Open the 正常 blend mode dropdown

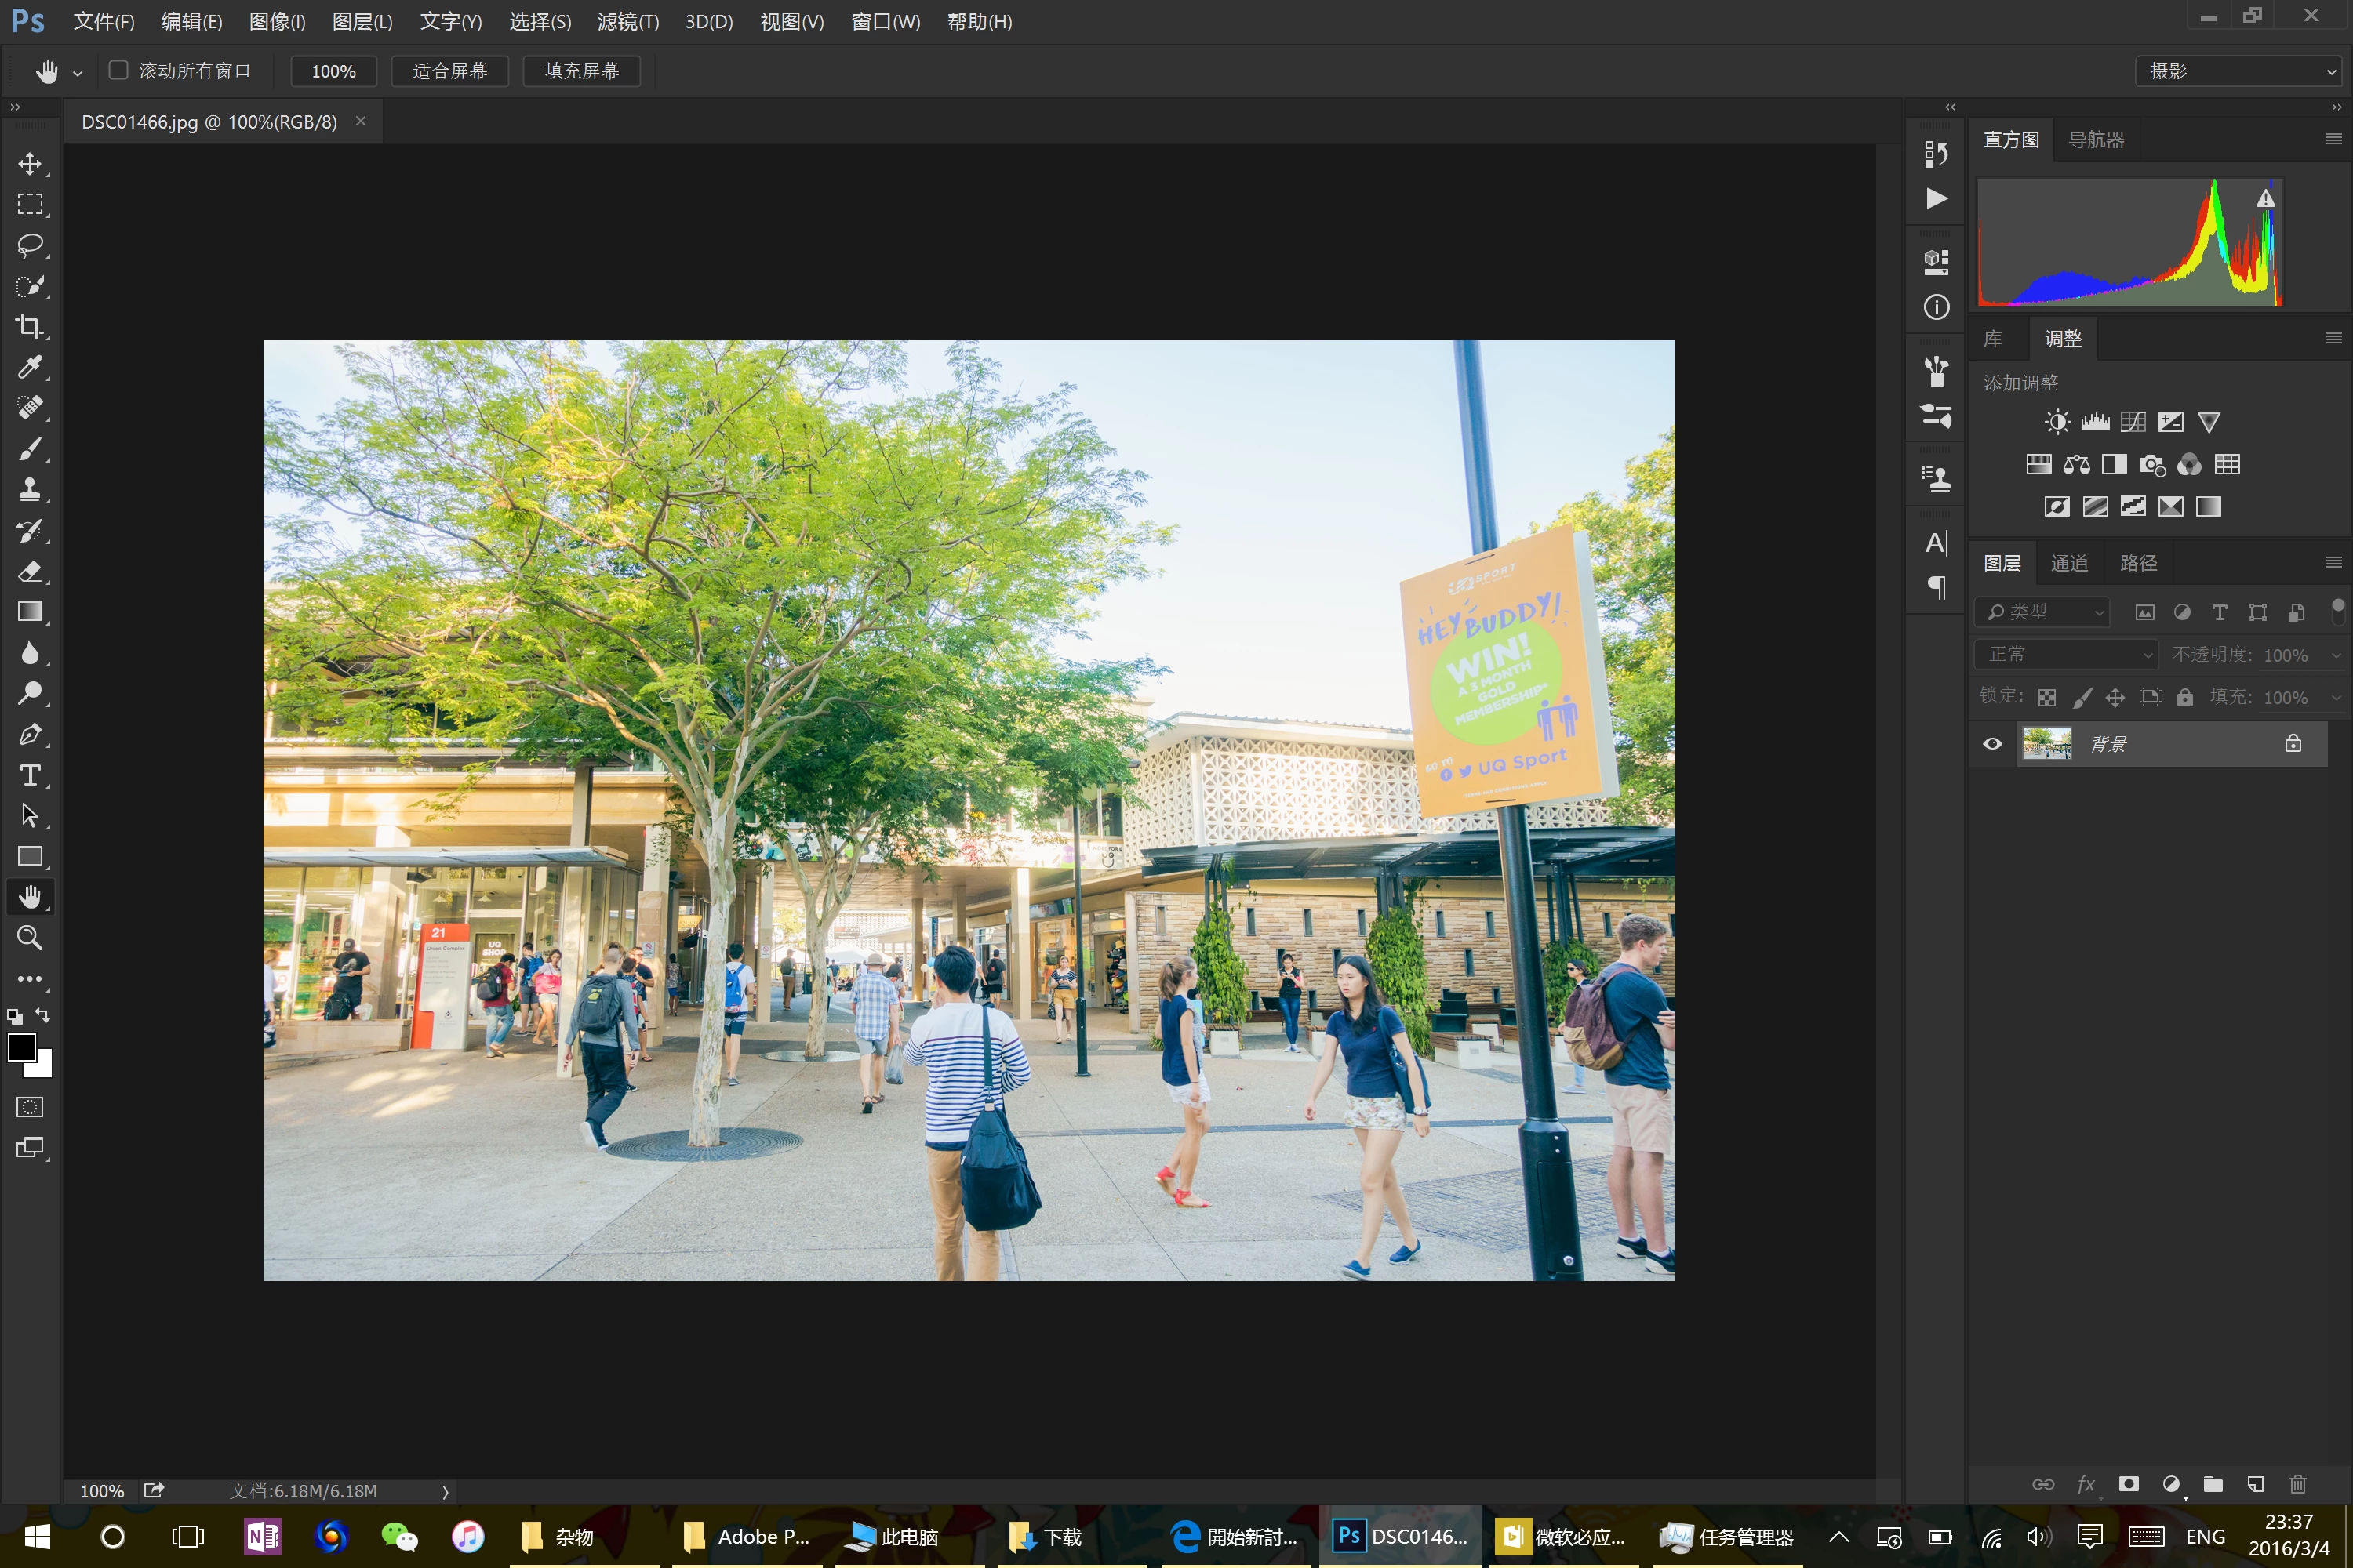click(2067, 654)
